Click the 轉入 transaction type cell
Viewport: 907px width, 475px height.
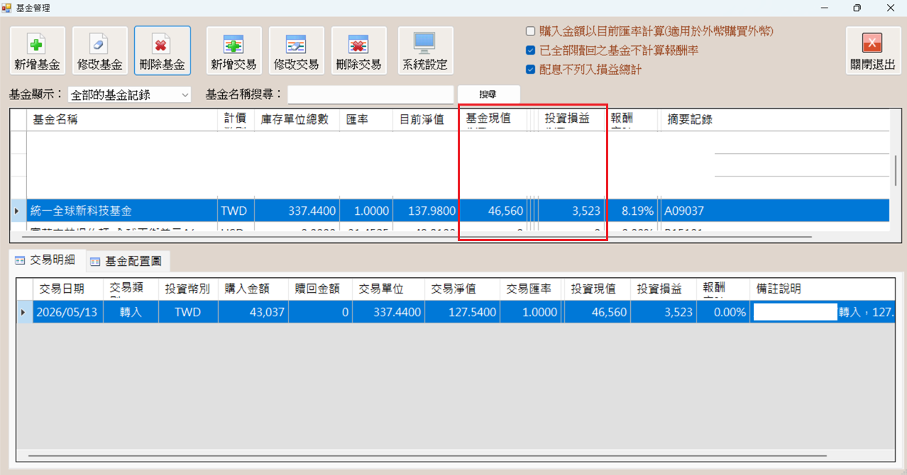[130, 312]
